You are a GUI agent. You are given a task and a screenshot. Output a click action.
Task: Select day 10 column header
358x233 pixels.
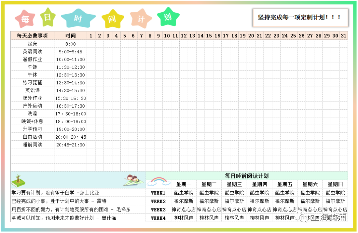[167, 35]
